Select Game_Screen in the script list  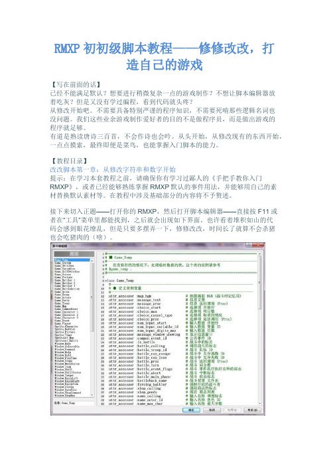72,274
